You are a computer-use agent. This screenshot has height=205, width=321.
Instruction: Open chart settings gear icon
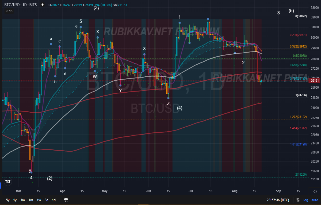315,191
